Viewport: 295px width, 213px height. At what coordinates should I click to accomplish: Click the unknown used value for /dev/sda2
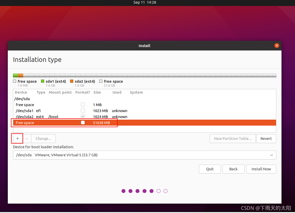coord(119,117)
